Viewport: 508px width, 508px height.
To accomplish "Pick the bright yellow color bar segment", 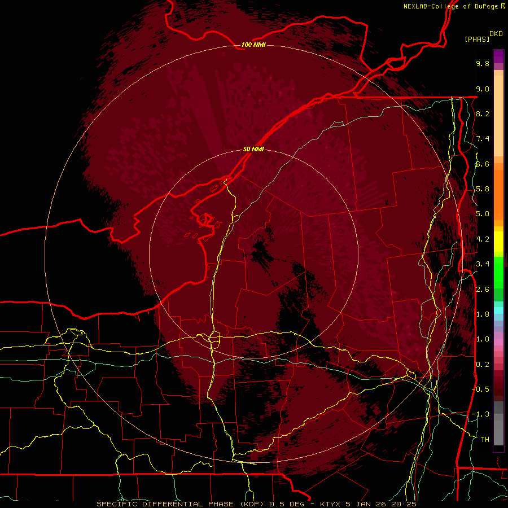I will tap(498, 242).
